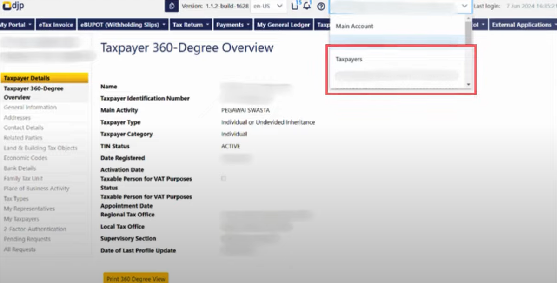This screenshot has height=283, width=557.
Task: Click the help question mark icon
Action: [321, 6]
